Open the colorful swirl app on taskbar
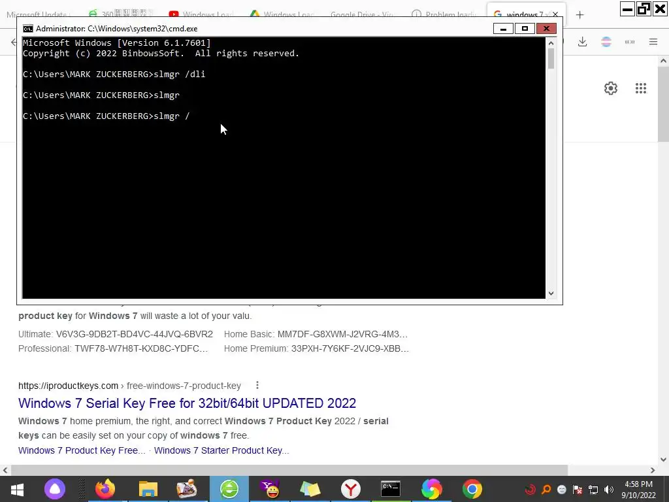 click(431, 489)
